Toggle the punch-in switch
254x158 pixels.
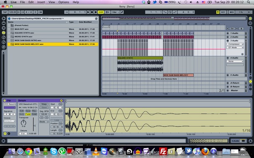pyautogui.click(x=165, y=12)
